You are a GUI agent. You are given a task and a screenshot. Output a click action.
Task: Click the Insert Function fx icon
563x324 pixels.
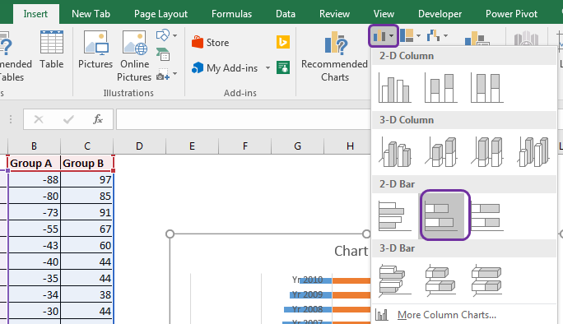click(98, 119)
